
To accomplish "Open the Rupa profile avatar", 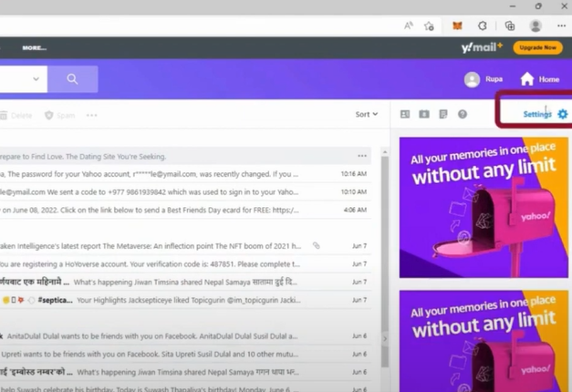I will [472, 79].
